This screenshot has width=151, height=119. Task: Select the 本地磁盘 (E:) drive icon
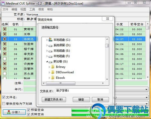tap(51, 51)
